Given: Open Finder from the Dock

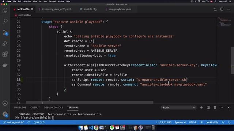Looking at the screenshot, I should (x=80, y=128).
